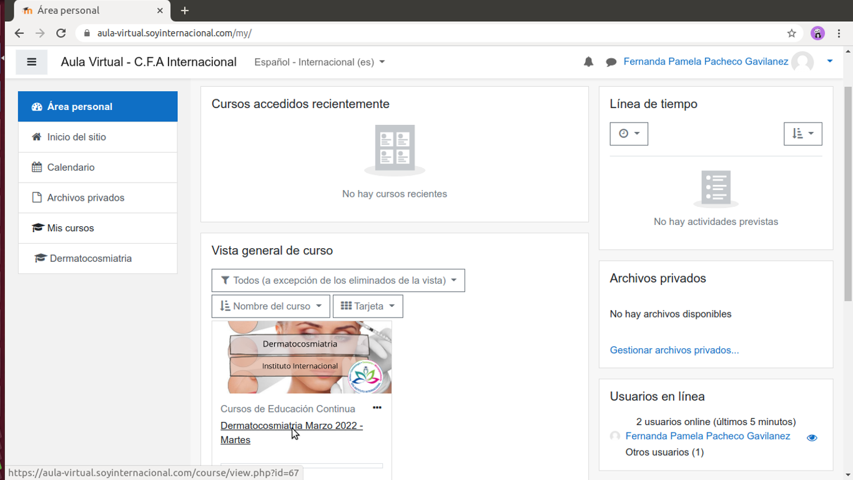
Task: Click the browser back arrow
Action: 19,33
